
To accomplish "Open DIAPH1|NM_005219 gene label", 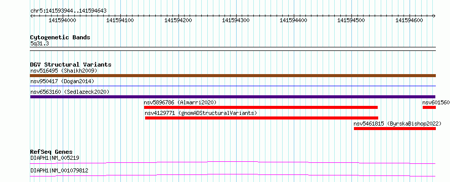I will tap(55, 158).
